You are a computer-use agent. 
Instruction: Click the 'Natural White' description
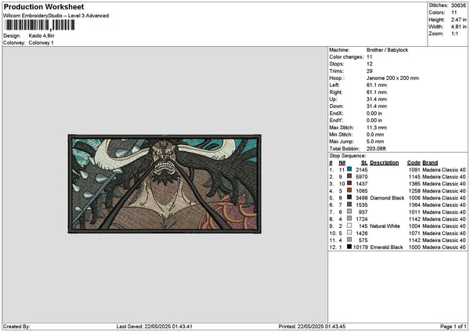(x=385, y=226)
